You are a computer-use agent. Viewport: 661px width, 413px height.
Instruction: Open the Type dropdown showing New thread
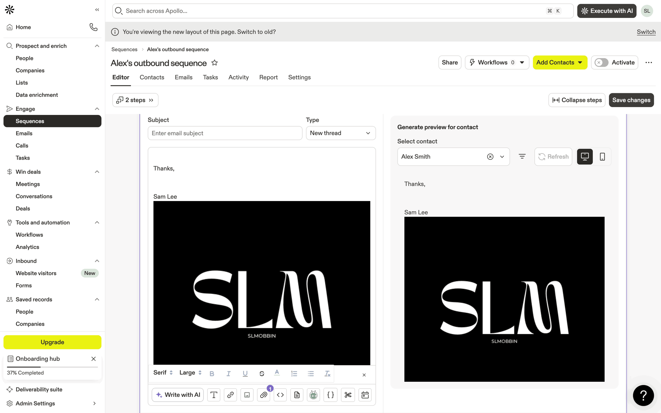341,133
